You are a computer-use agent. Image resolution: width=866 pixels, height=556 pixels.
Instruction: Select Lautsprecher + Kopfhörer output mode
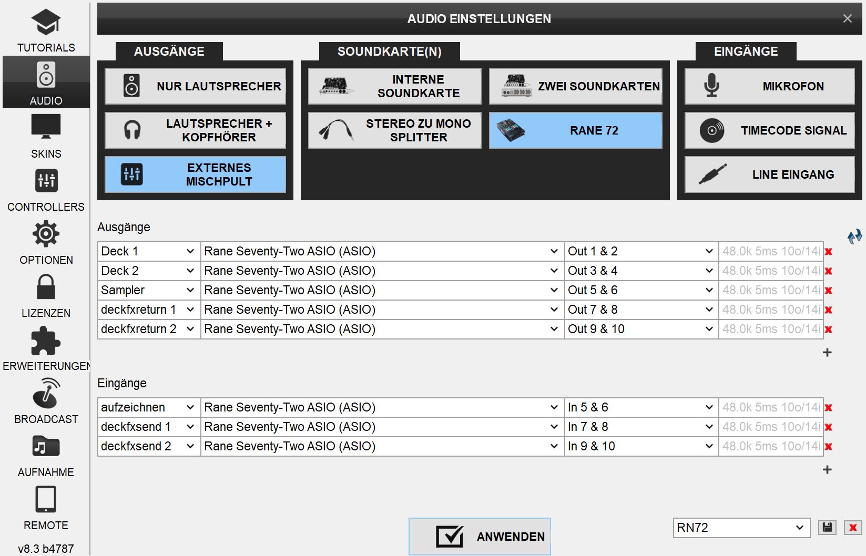coord(195,130)
